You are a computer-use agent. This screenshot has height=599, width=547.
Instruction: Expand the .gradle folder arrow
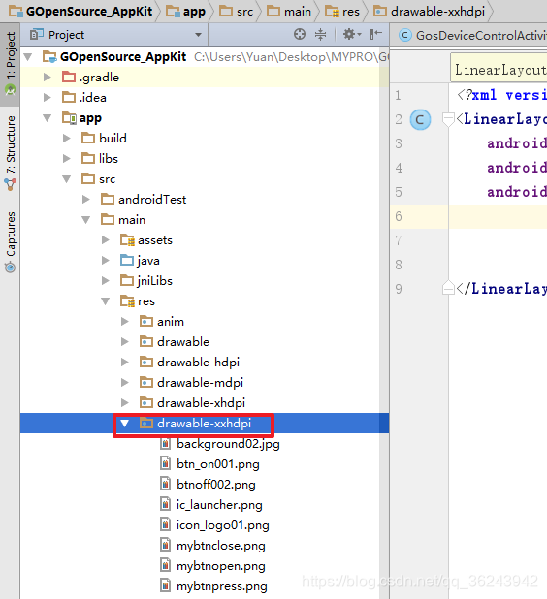pos(47,78)
